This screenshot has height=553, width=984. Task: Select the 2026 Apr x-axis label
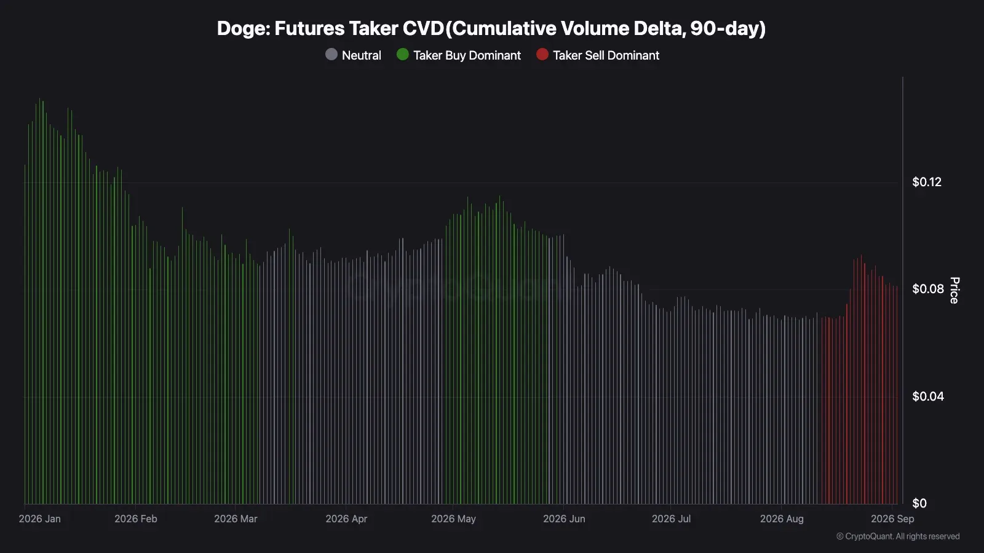[x=346, y=519]
